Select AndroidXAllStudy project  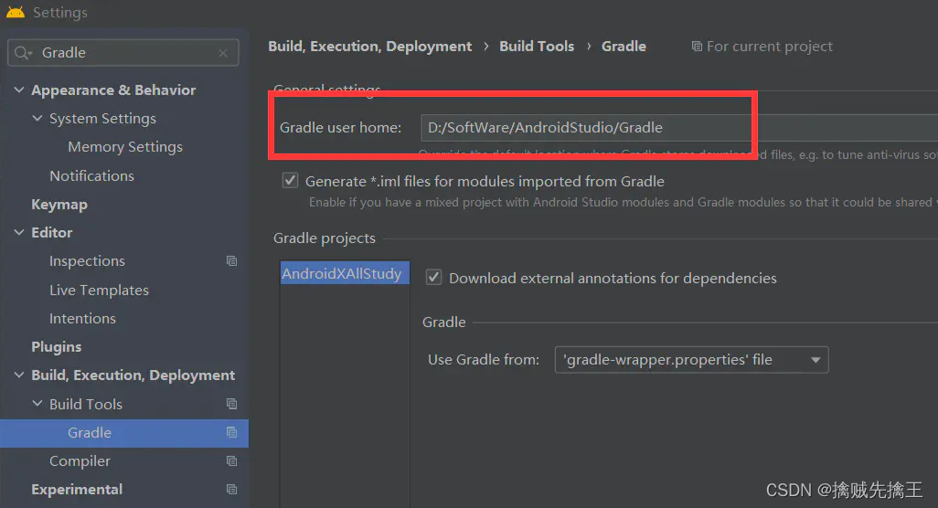point(345,273)
